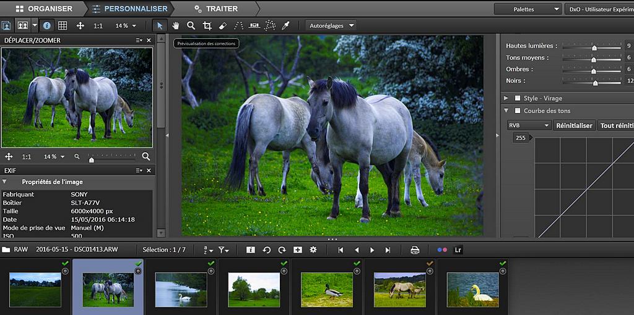Adjust the Noirs slider
This screenshot has height=315, width=634.
click(591, 82)
